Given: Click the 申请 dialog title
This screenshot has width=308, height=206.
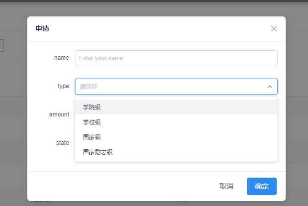Looking at the screenshot, I should point(42,28).
